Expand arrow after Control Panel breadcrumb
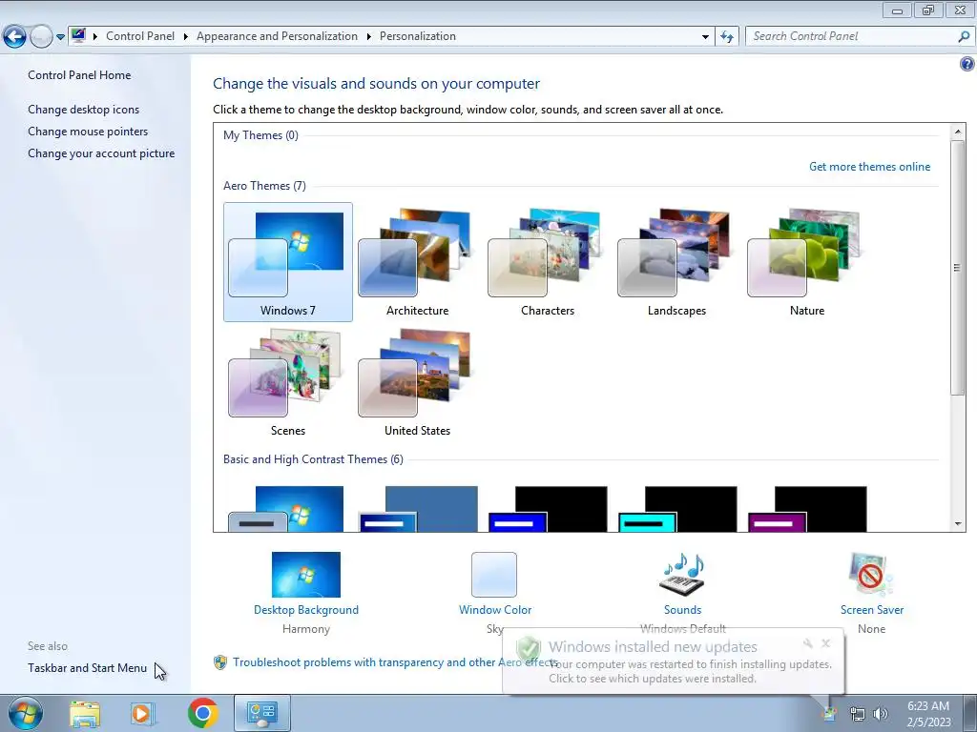Image resolution: width=977 pixels, height=732 pixels. pyautogui.click(x=186, y=37)
